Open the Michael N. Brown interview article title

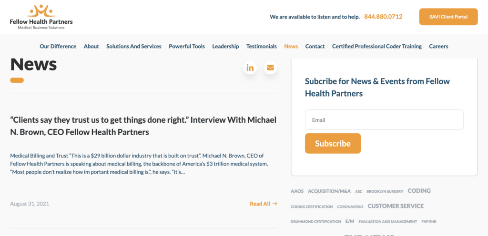[x=143, y=126]
